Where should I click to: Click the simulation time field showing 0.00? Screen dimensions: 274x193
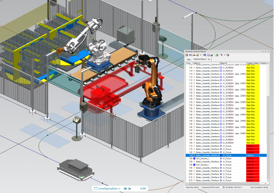143,189
